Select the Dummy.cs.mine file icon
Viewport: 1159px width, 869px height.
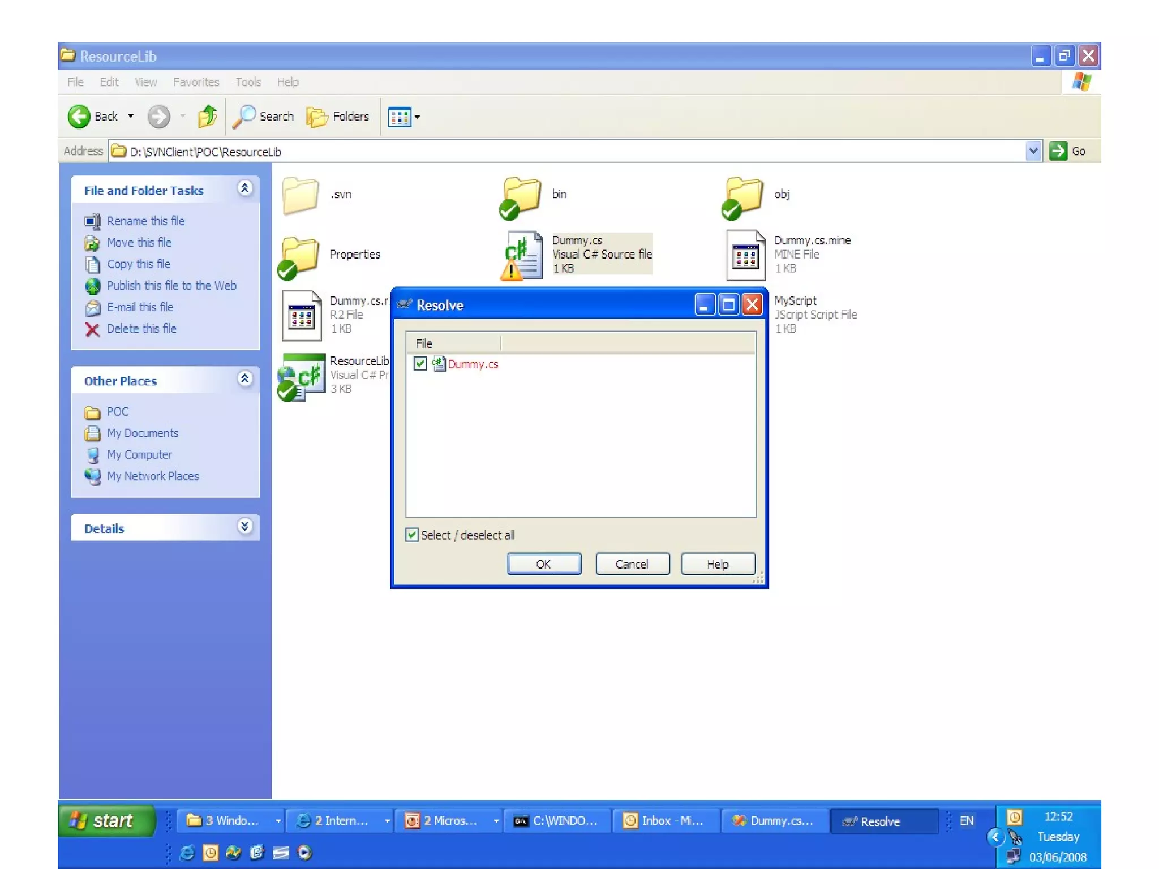point(745,256)
